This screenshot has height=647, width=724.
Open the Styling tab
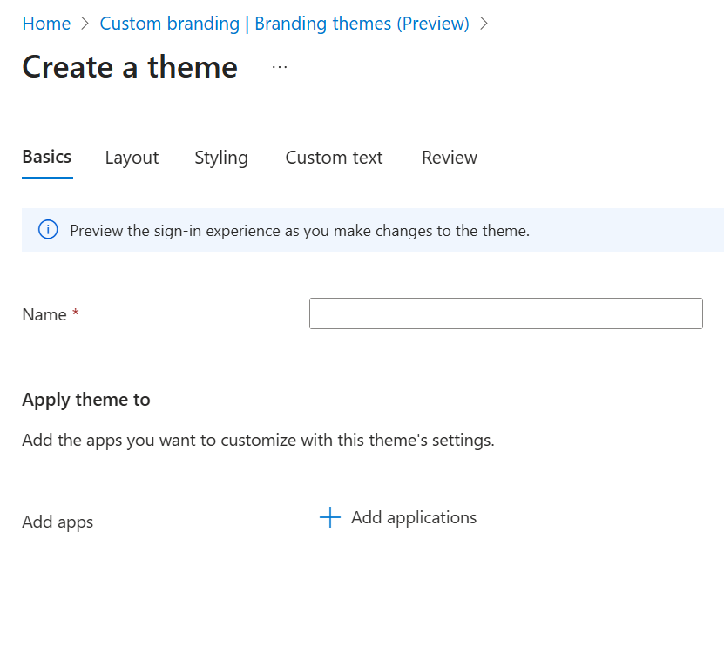click(x=221, y=158)
